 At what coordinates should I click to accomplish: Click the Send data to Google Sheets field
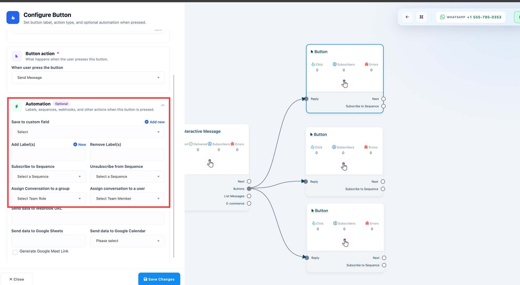49,241
